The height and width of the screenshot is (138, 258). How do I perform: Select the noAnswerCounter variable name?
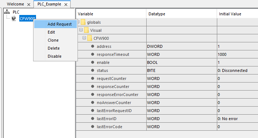(x=114, y=103)
